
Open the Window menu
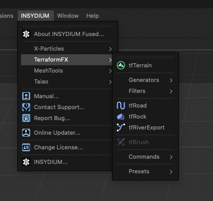[x=68, y=16]
